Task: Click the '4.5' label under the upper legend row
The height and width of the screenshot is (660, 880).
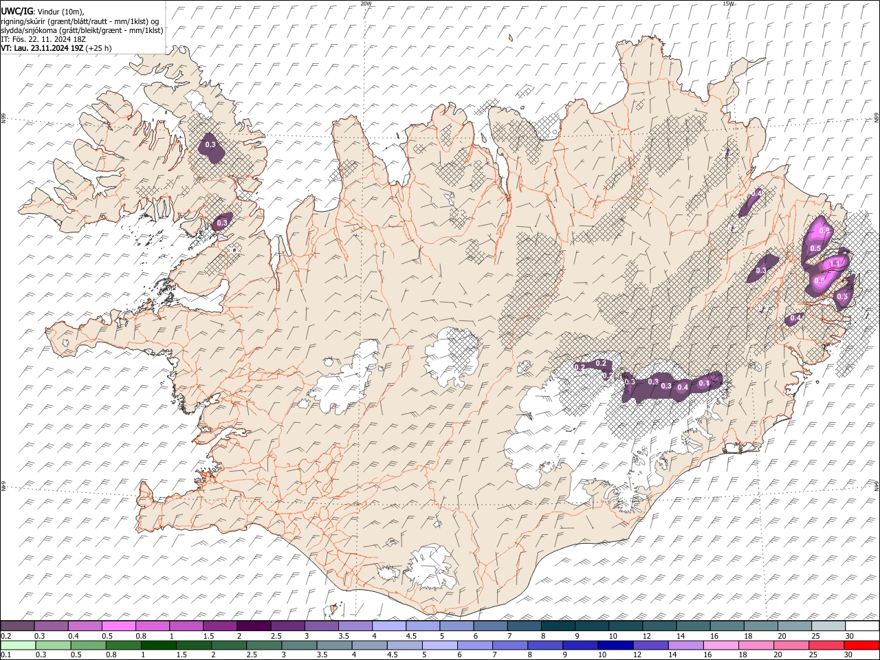Action: 411,636
